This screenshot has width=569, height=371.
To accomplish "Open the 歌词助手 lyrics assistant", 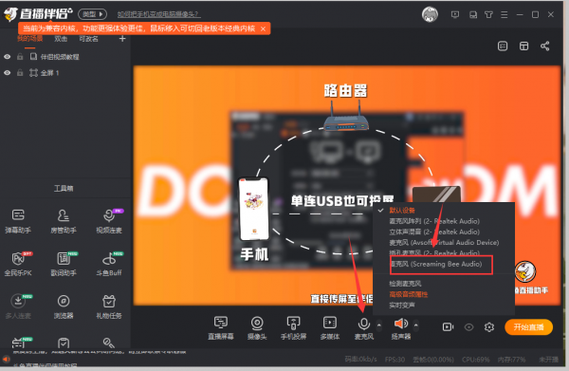I will tap(64, 264).
